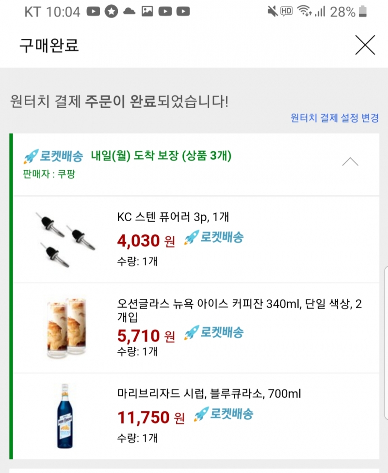Open 마리브리자드 시럽 블루큐라소 title
The image size is (388, 473).
[209, 393]
